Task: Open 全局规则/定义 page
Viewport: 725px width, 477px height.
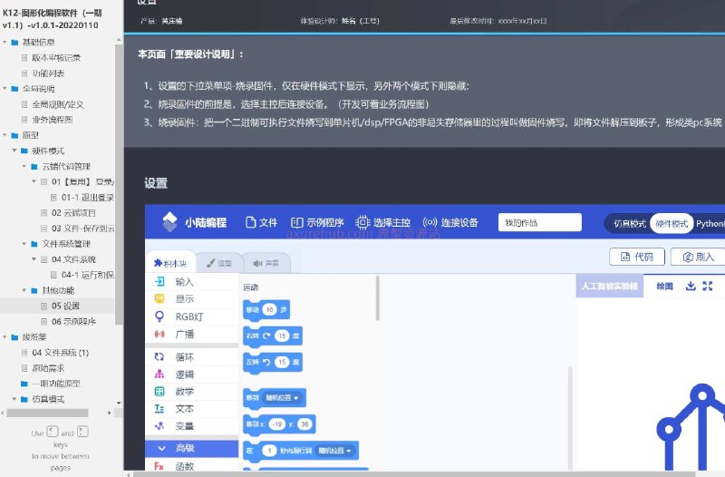Action: pyautogui.click(x=58, y=104)
